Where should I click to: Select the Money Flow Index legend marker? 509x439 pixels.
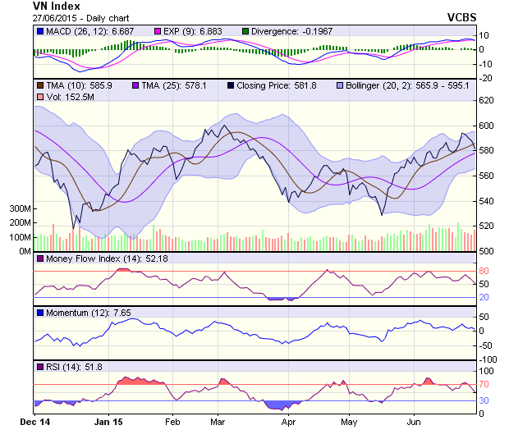pyautogui.click(x=40, y=259)
